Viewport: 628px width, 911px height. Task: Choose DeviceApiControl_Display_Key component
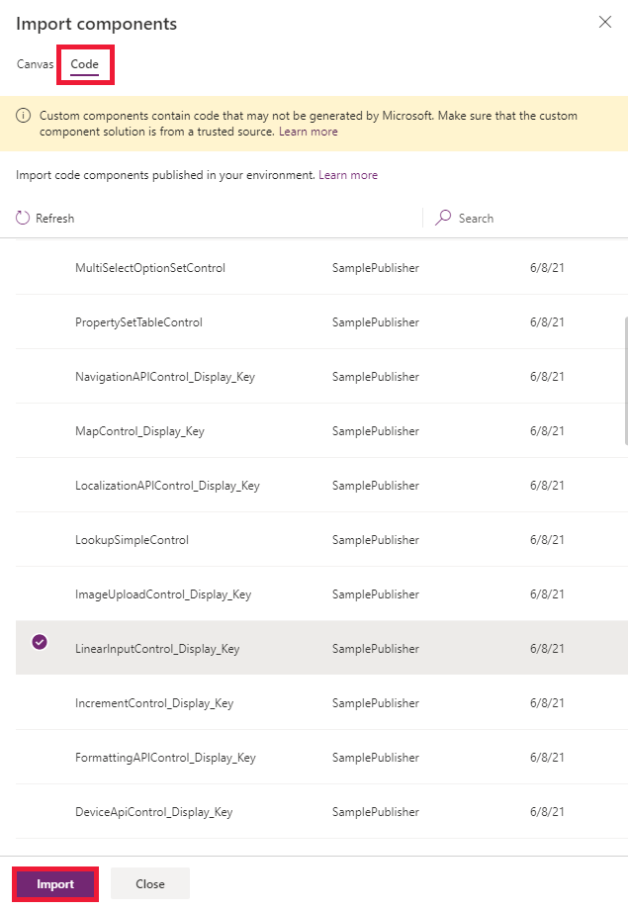(153, 812)
